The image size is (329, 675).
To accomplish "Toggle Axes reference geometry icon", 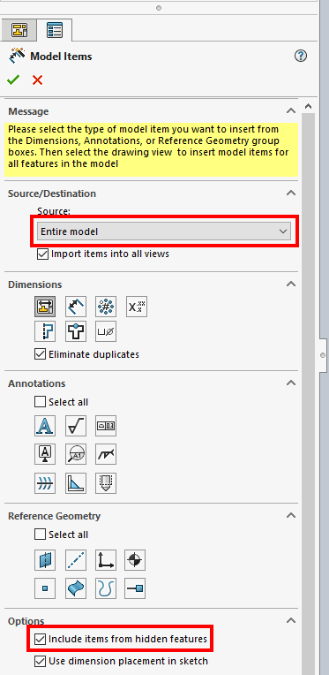I will pyautogui.click(x=76, y=560).
